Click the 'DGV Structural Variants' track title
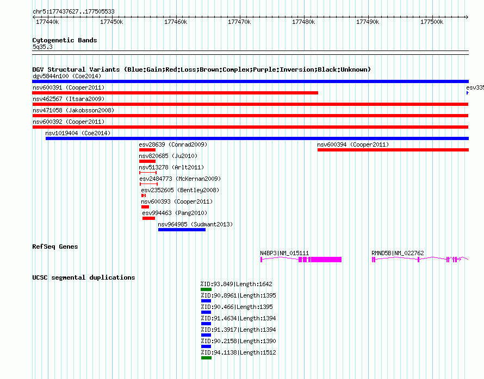484x379 pixels. pyautogui.click(x=202, y=70)
